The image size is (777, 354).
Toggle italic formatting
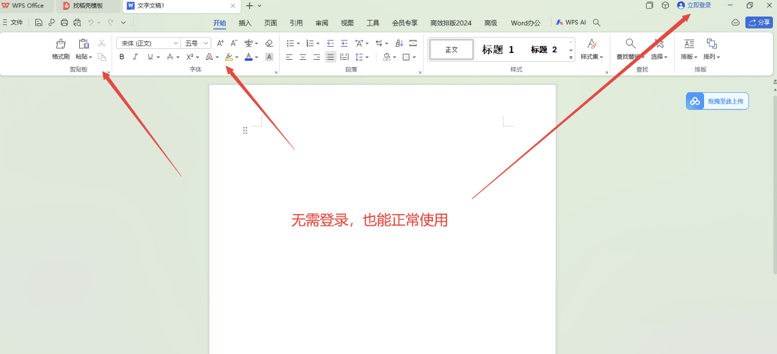[x=136, y=57]
